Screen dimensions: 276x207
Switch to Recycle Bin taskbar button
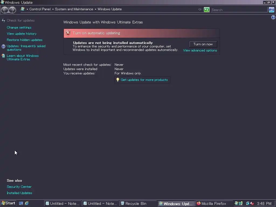tap(138, 203)
